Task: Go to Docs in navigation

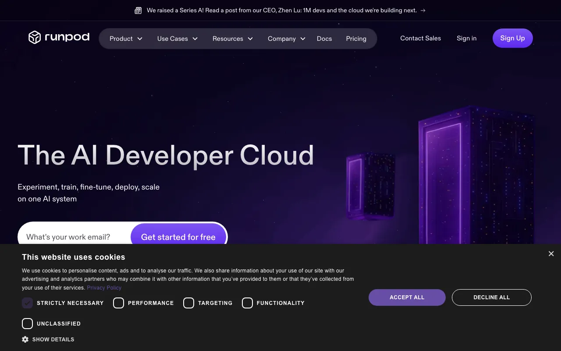Action: coord(324,39)
